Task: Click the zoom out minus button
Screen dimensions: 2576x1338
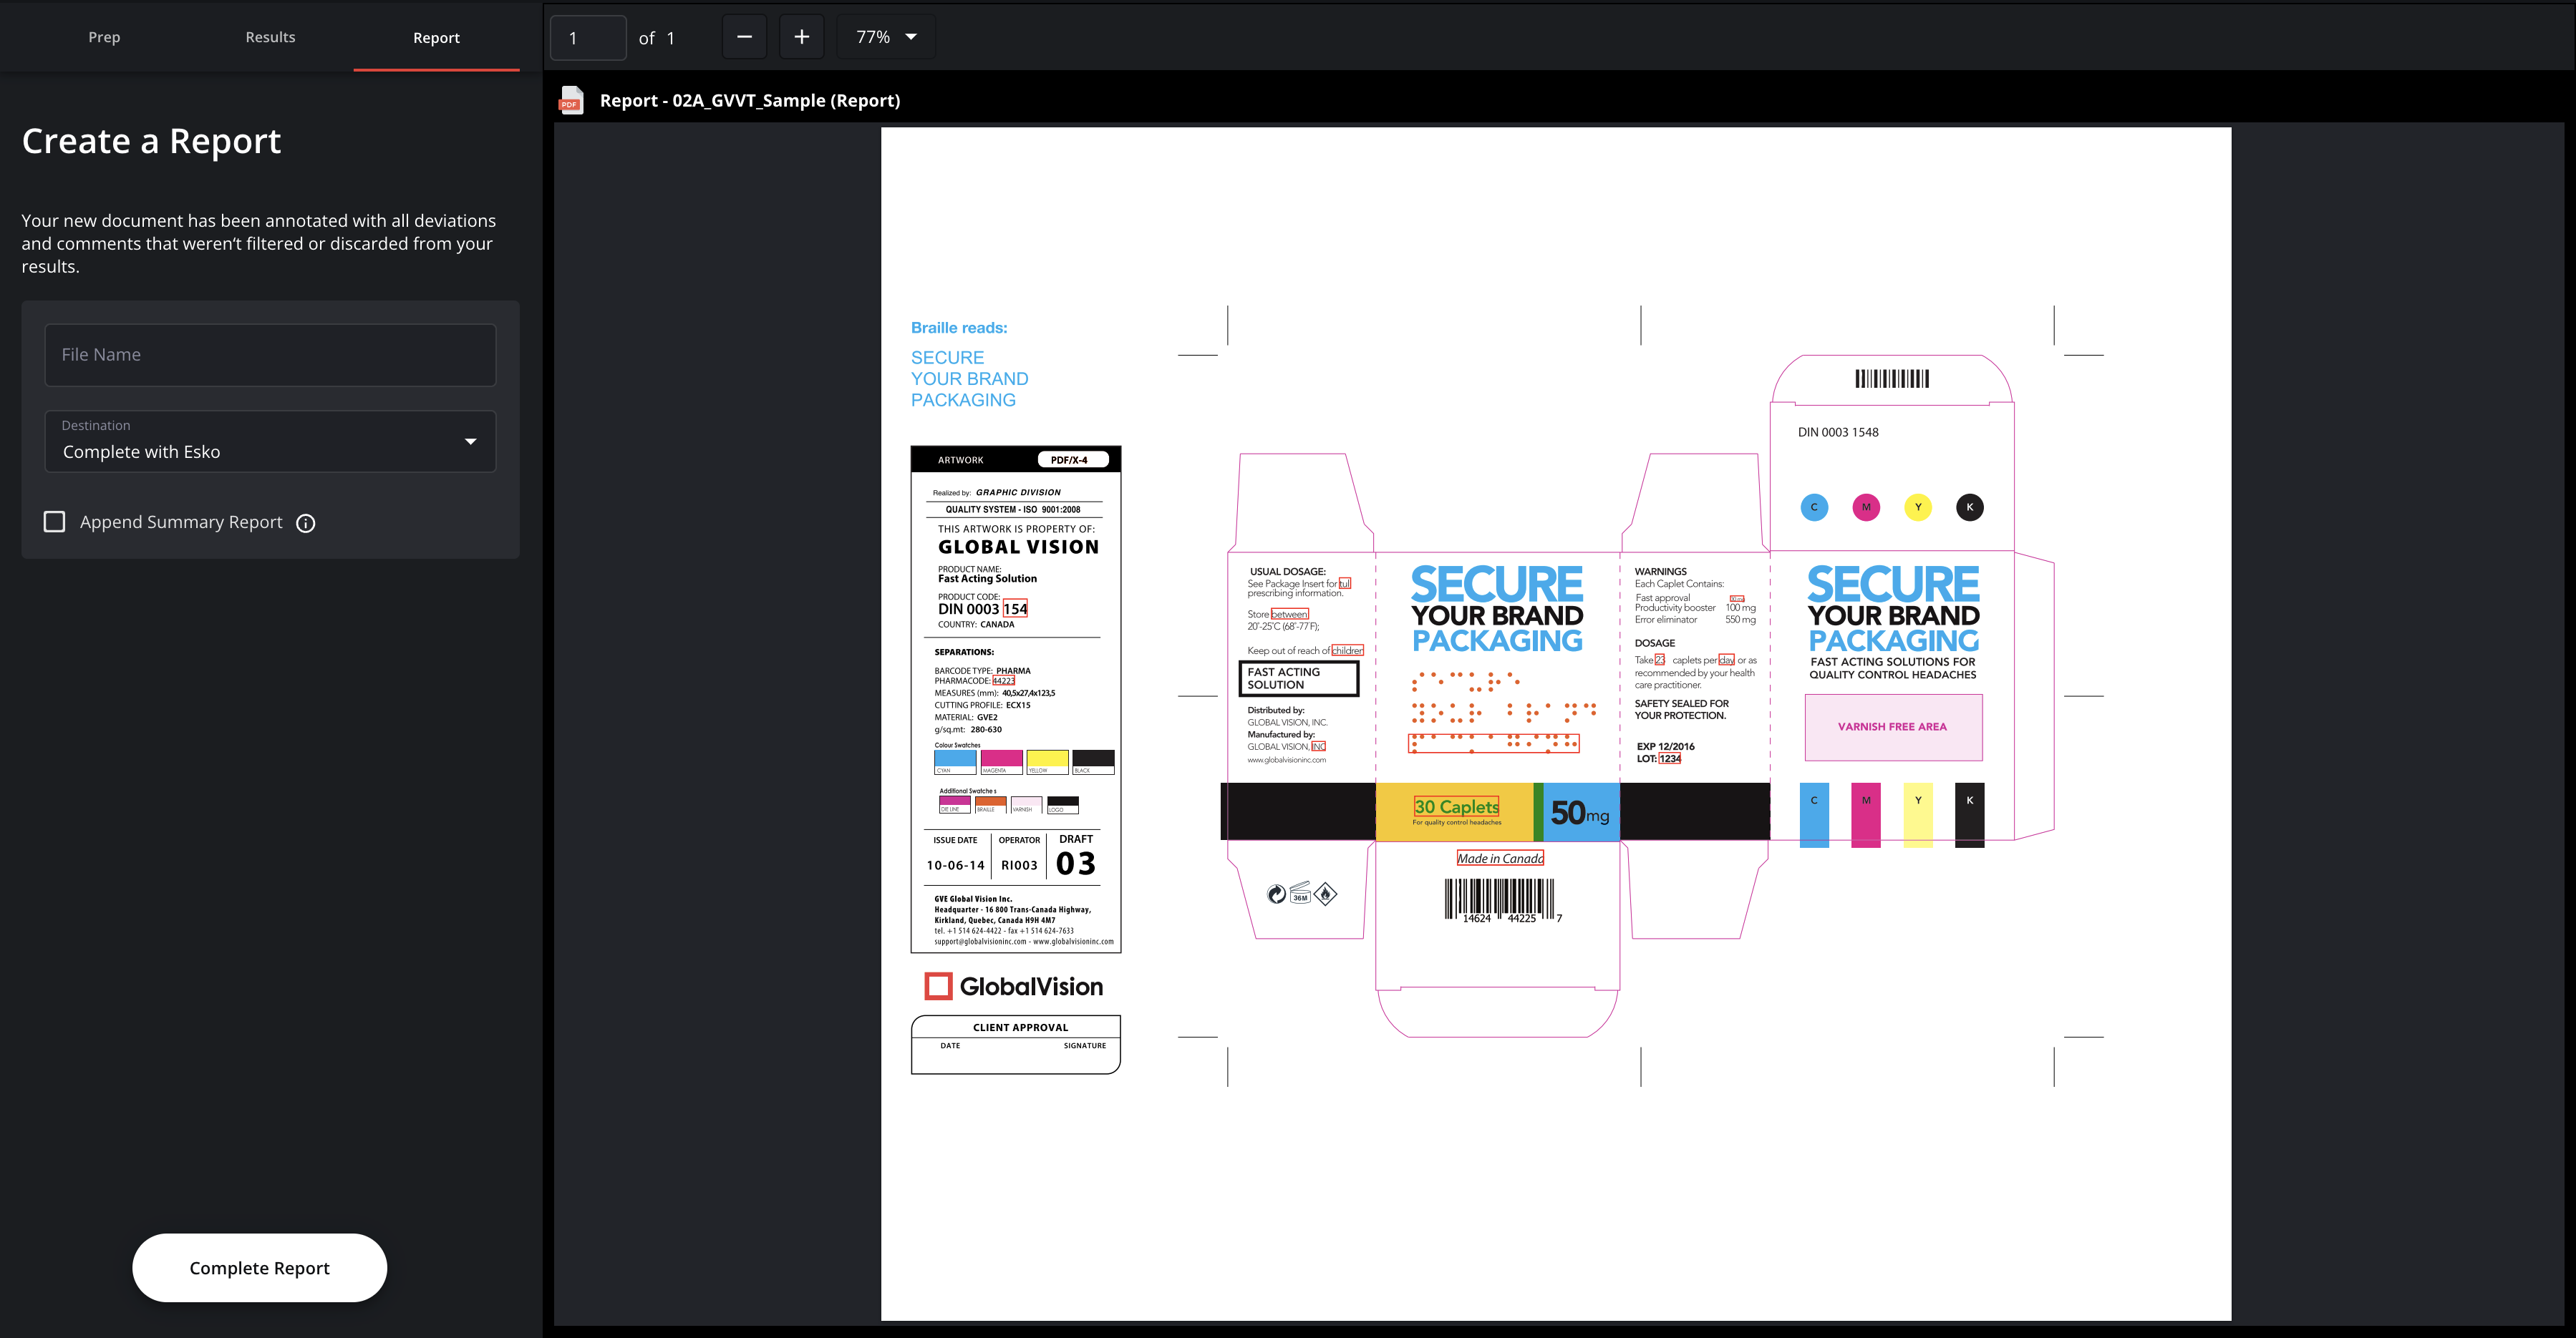Action: pos(744,37)
